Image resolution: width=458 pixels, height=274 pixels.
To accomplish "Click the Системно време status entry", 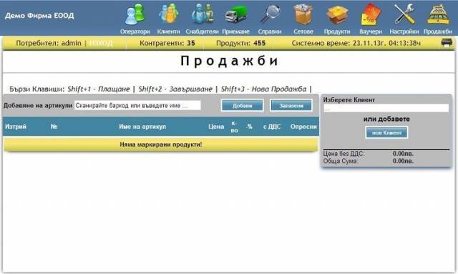I will tap(356, 43).
